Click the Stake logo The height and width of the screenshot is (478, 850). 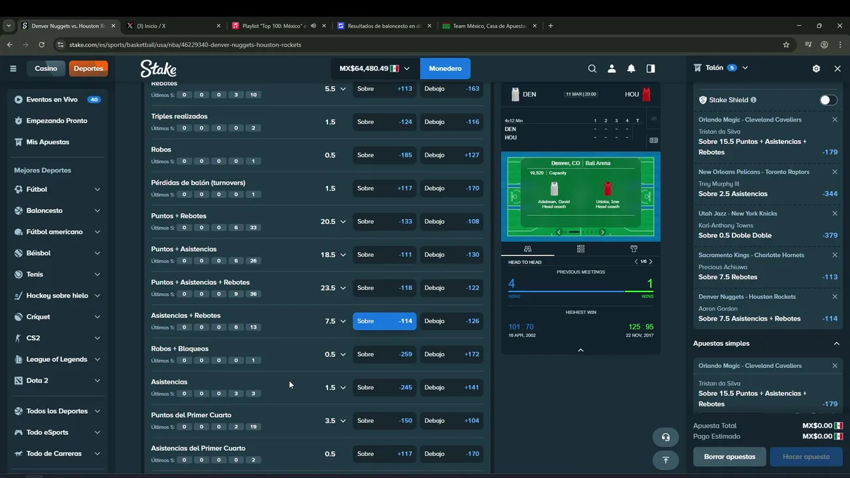pyautogui.click(x=158, y=68)
